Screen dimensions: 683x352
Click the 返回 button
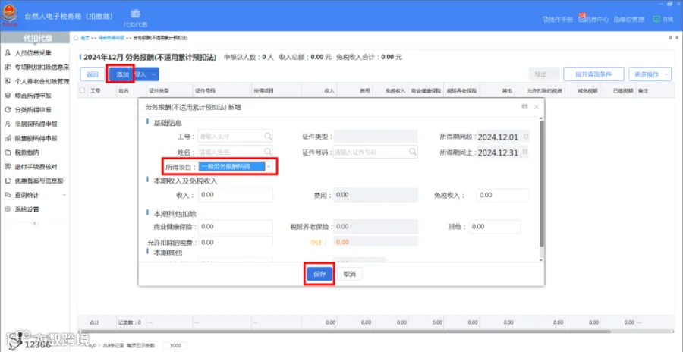(93, 74)
